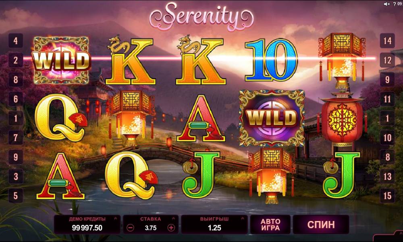The image size is (403, 242).
Task: Select payline 14 indicator on the right
Action: coord(387,41)
